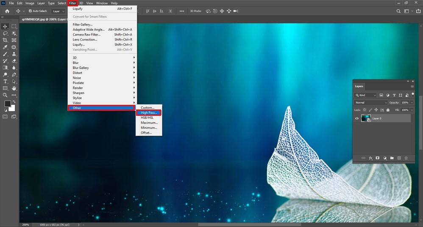
Task: Open the Kind filter dropdown
Action: tap(365, 95)
